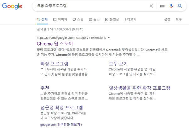Click google.com 검색결과 더보기 link
The width and height of the screenshot is (189, 128).
point(61,125)
